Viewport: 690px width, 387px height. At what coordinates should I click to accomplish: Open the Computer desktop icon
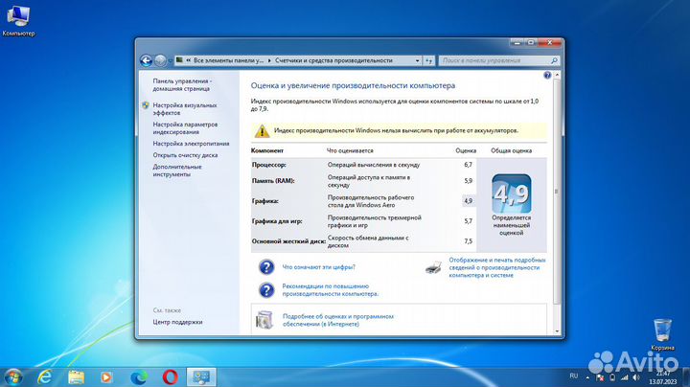pyautogui.click(x=18, y=21)
